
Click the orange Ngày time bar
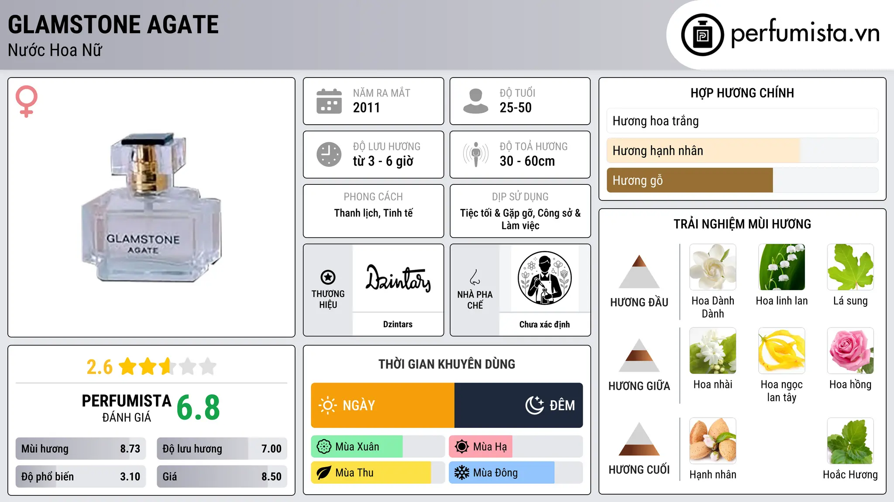[x=383, y=405]
